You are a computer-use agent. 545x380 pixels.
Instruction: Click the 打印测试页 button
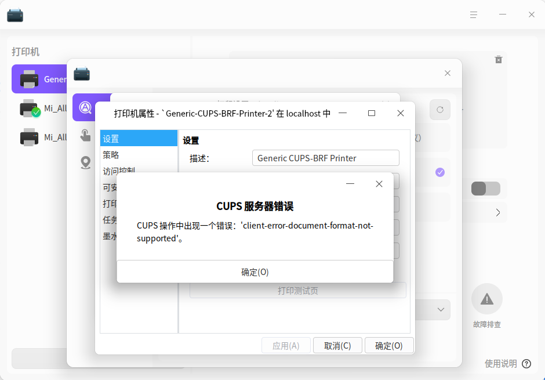tap(297, 290)
